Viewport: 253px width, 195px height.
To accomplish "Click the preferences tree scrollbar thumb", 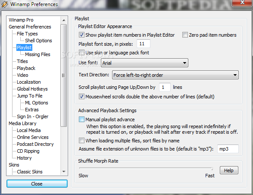I will click(x=64, y=75).
